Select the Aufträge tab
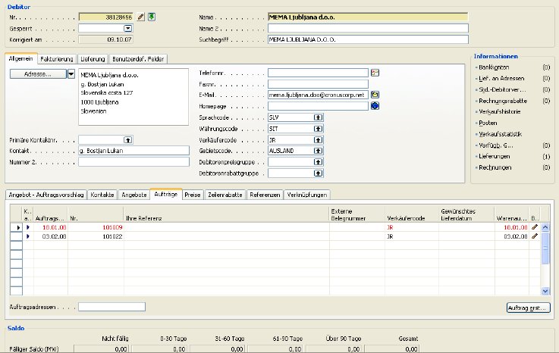This screenshot has width=559, height=353. 166,194
